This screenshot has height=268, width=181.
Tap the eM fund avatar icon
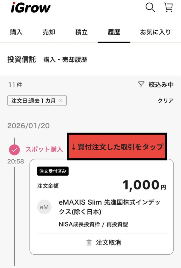coord(44,207)
